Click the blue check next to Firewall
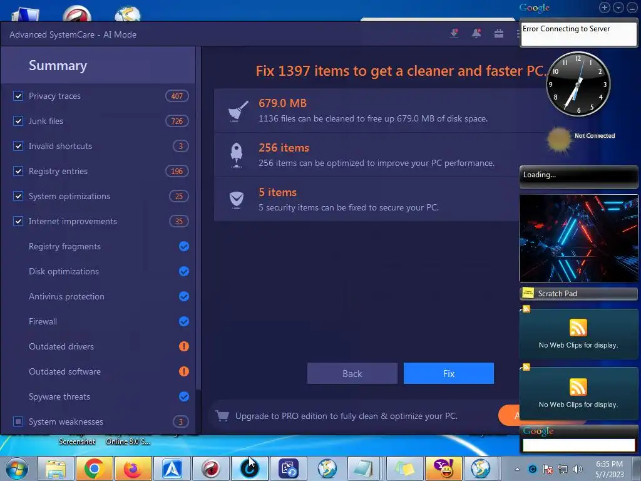Image resolution: width=641 pixels, height=481 pixels. point(184,321)
